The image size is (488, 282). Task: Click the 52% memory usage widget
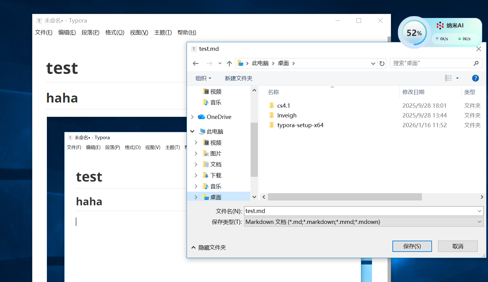coord(414,33)
